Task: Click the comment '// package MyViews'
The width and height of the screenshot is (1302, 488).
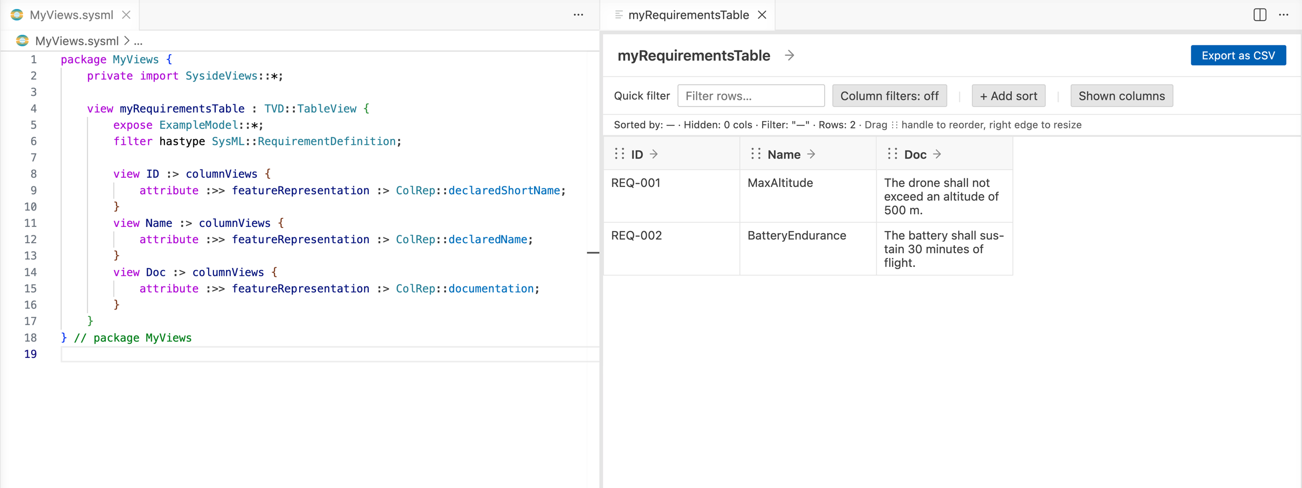Action: point(133,337)
